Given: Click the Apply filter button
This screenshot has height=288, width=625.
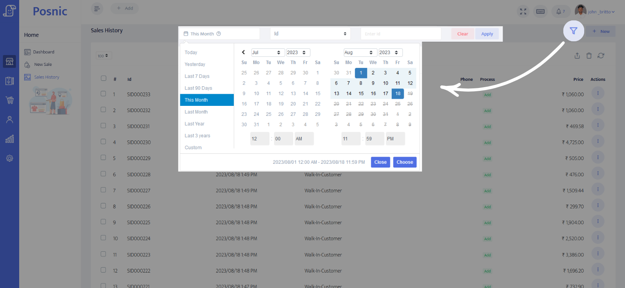Looking at the screenshot, I should pyautogui.click(x=487, y=34).
